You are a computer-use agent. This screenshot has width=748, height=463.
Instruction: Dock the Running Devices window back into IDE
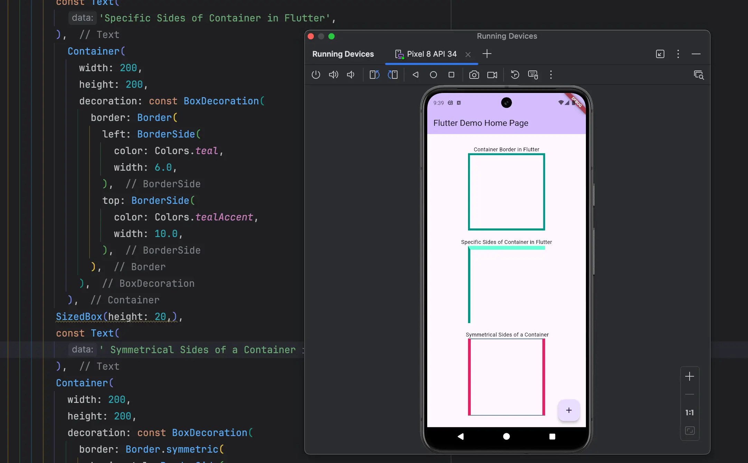[660, 54]
